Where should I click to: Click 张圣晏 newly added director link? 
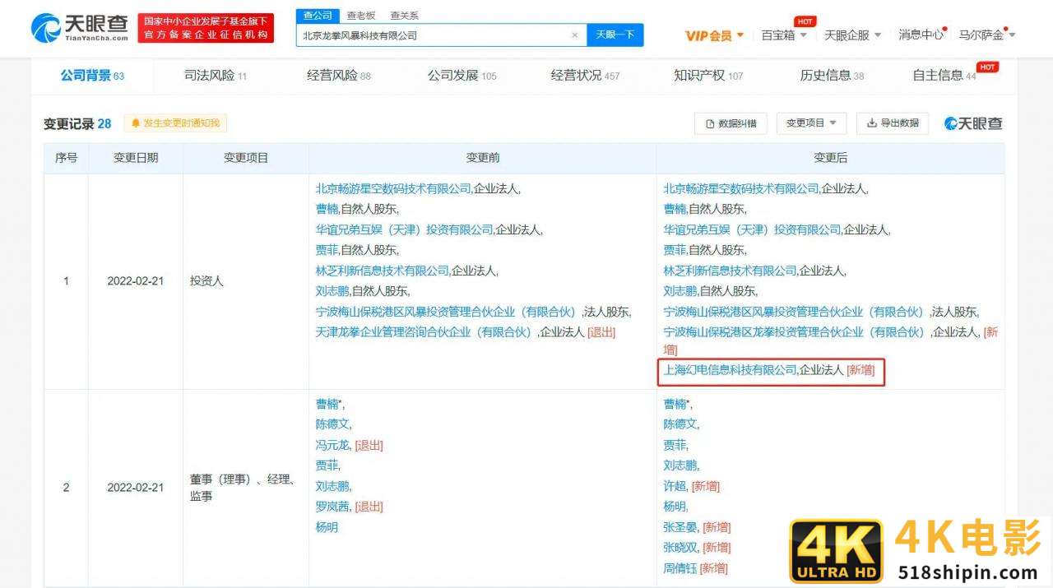[680, 527]
